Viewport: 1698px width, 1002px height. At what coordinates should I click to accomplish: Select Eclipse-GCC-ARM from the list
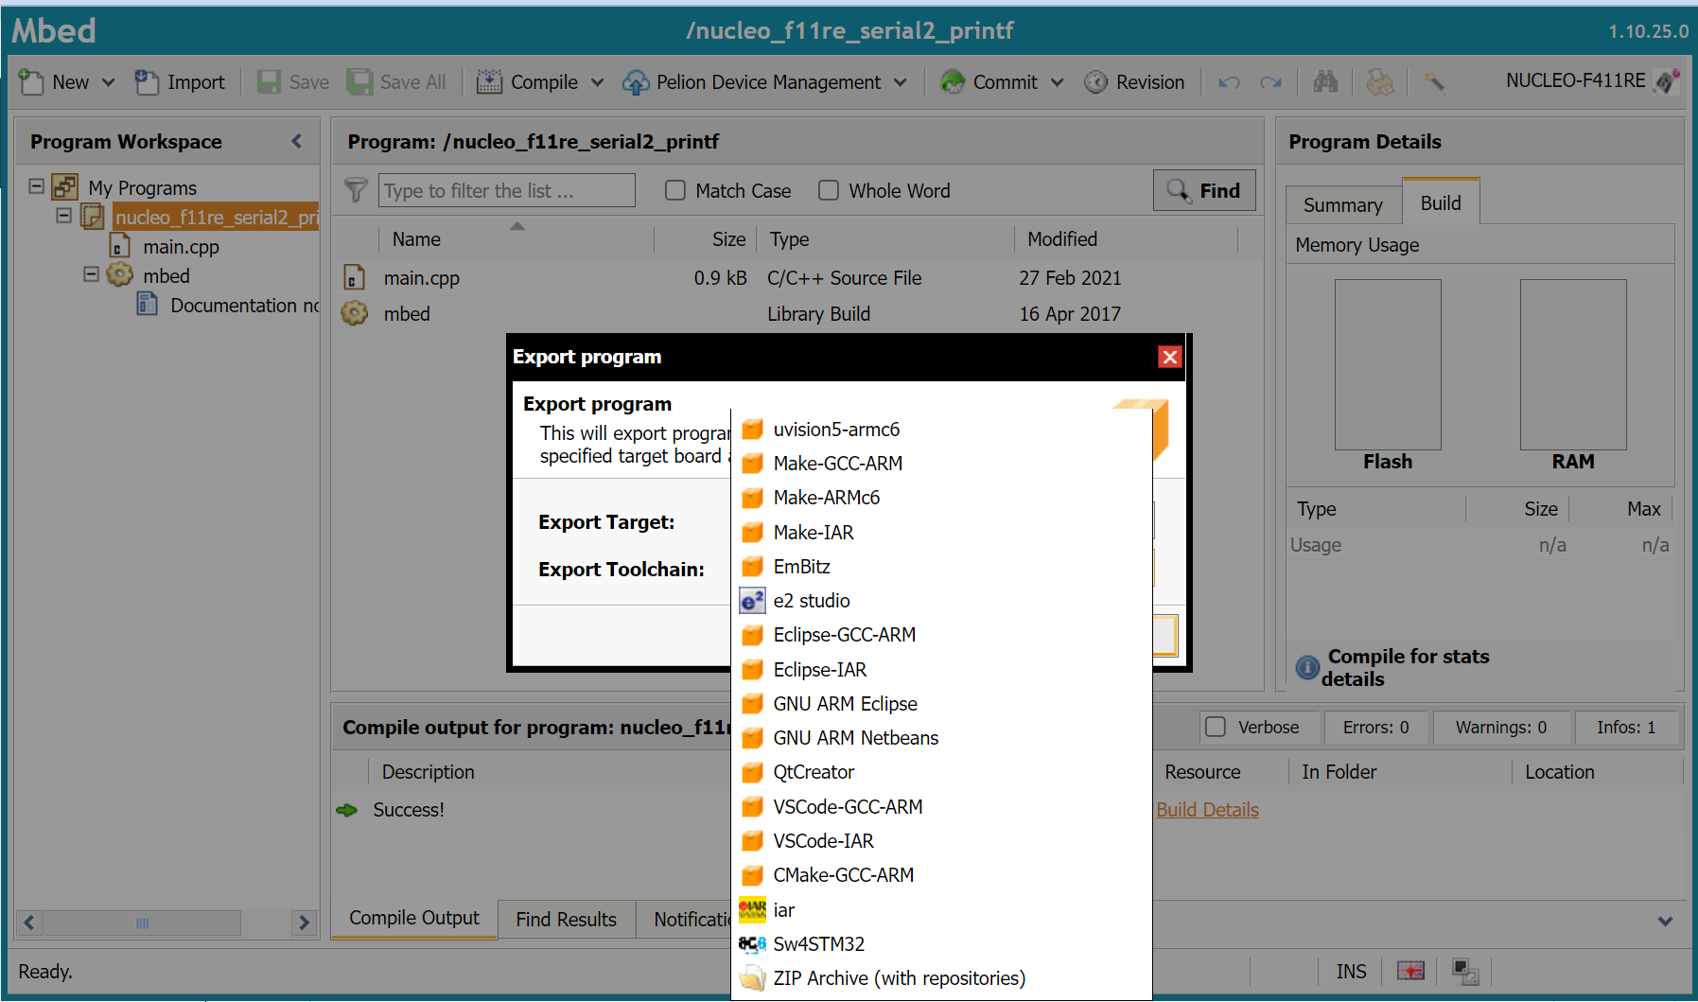click(x=942, y=635)
